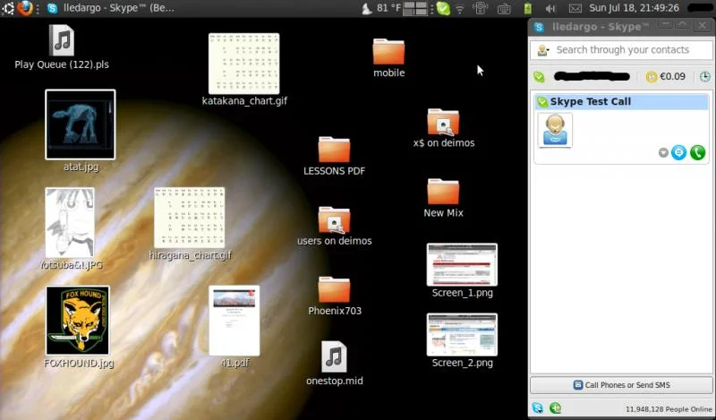716x420 pixels.
Task: Select the 41.pdf document
Action: pyautogui.click(x=234, y=321)
